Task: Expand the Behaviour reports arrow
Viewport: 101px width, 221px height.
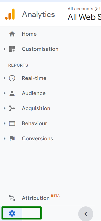Action: click(x=5, y=123)
